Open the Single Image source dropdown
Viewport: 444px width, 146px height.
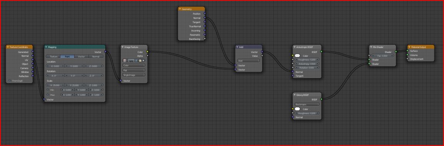point(134,75)
